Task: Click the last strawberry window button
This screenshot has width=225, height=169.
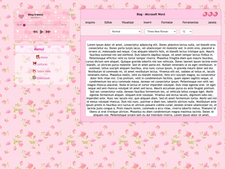Action: coord(215,14)
